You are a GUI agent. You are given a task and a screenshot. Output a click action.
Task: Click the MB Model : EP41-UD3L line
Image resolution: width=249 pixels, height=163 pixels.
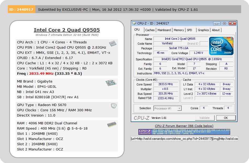coord(37,86)
